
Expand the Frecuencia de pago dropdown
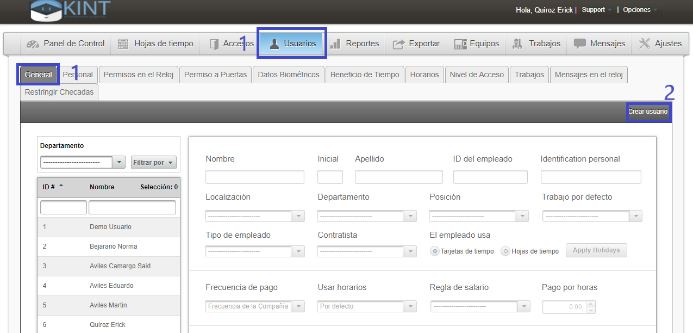298,306
